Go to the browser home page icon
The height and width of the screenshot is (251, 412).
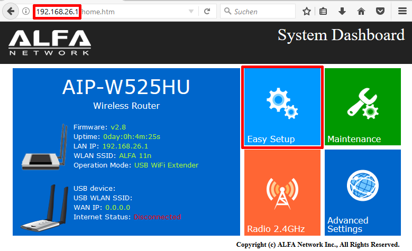pyautogui.click(x=361, y=11)
